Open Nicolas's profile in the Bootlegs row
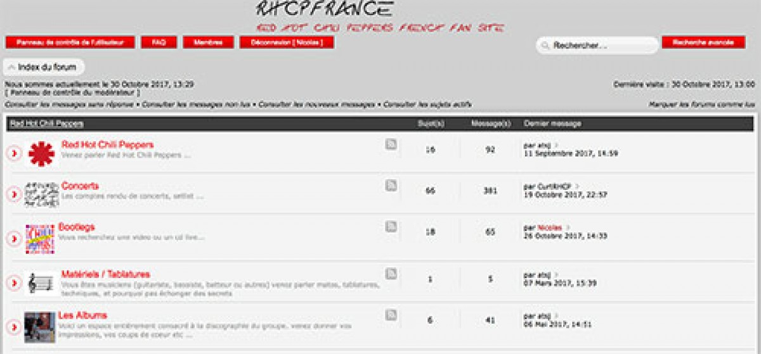This screenshot has height=354, width=761. [549, 227]
